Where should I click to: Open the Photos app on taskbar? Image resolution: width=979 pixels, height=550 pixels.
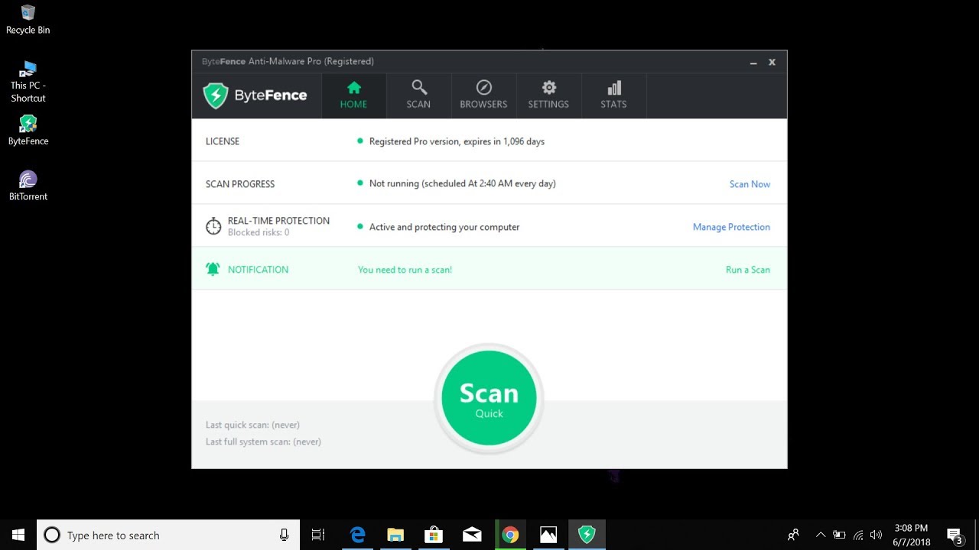point(548,535)
